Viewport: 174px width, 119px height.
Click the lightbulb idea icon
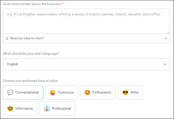coord(7,39)
